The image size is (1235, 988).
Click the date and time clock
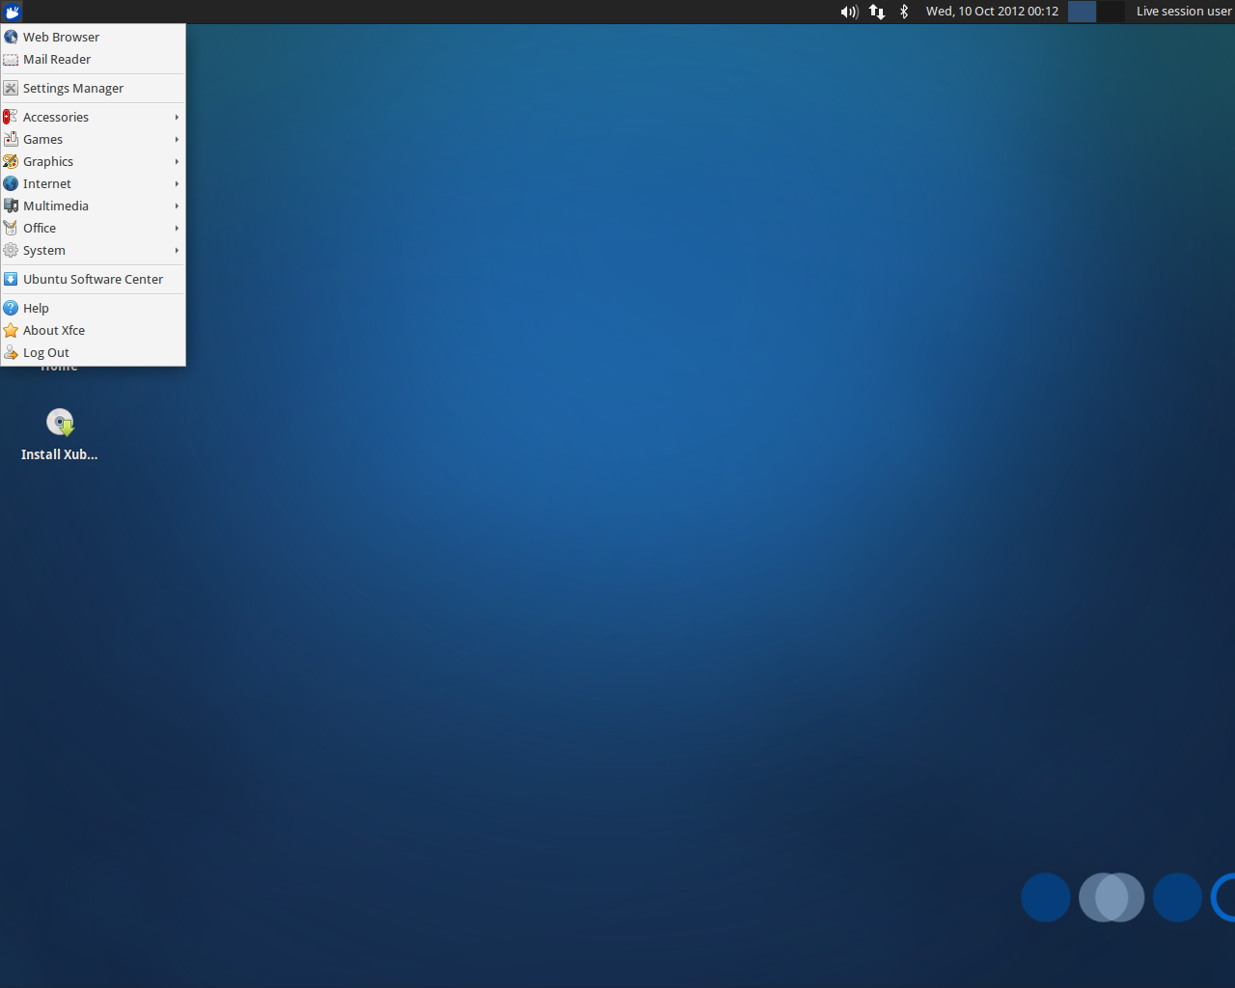pos(992,12)
